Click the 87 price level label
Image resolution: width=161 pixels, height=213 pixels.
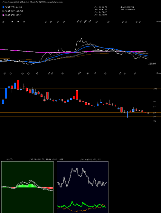[155, 107]
